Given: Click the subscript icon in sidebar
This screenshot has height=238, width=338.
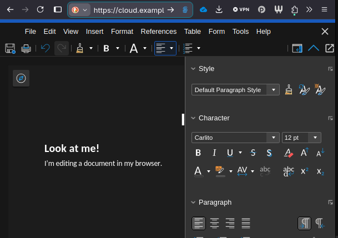Looking at the screenshot, I should tap(320, 171).
